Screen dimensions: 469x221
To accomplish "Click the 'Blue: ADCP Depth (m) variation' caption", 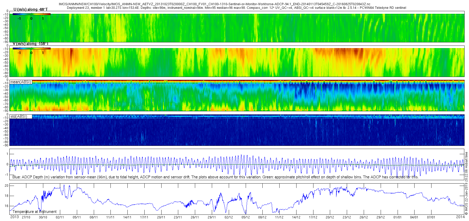I will click(215, 177).
